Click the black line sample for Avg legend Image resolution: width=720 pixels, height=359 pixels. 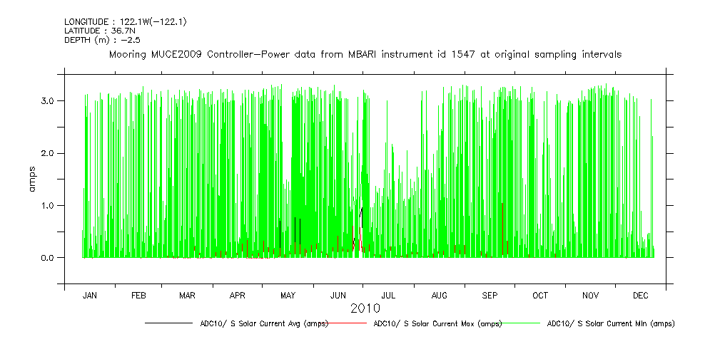(x=168, y=323)
